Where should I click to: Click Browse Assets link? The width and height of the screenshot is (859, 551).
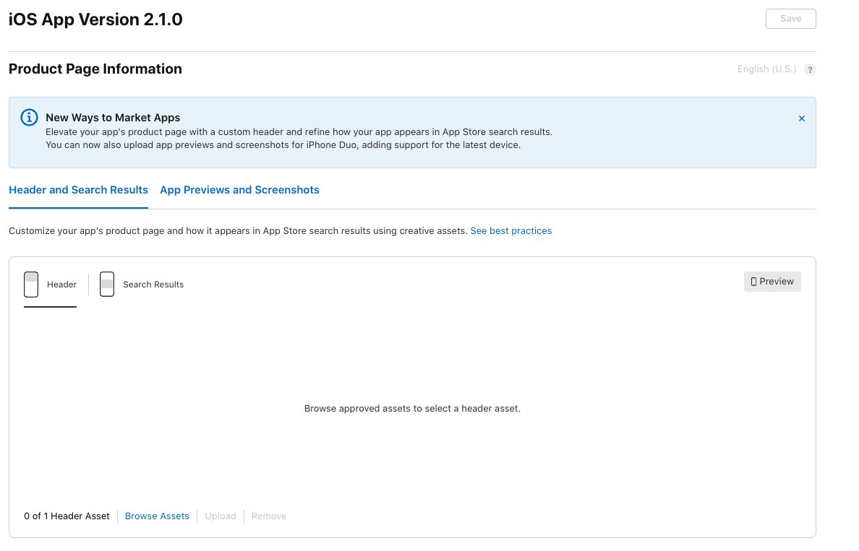(x=157, y=516)
